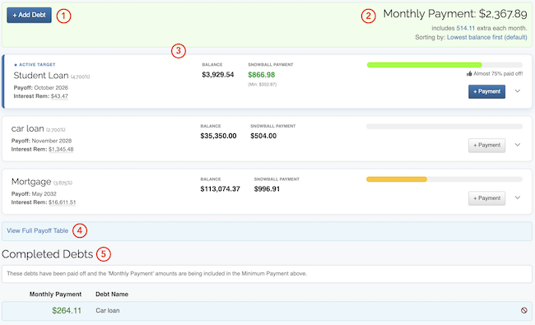The image size is (535, 325).
Task: Click Payoff: May 2032 text
Action: (x=34, y=193)
